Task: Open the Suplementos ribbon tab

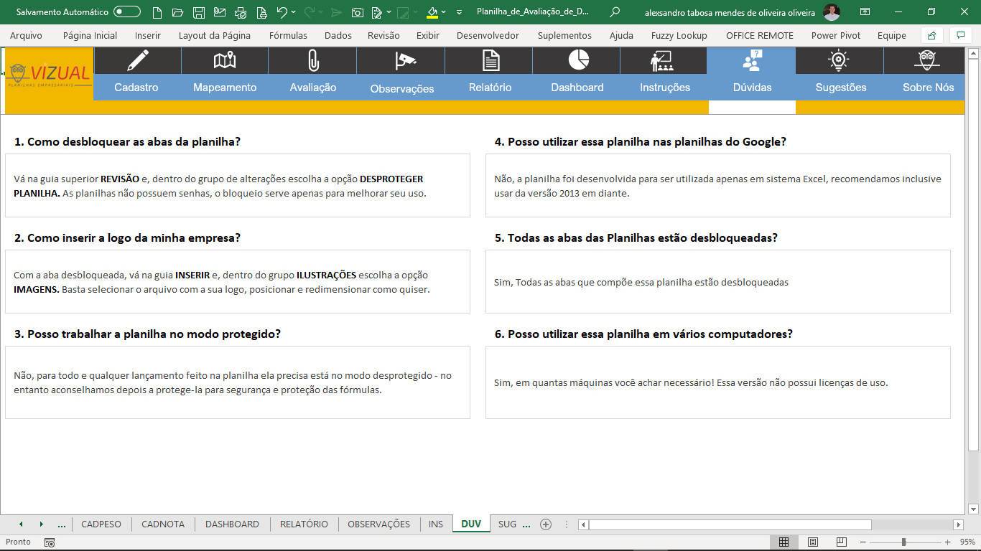Action: 564,35
